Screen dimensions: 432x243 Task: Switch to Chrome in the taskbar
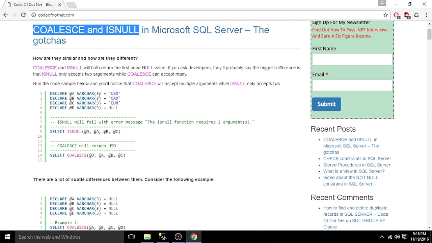(194, 237)
